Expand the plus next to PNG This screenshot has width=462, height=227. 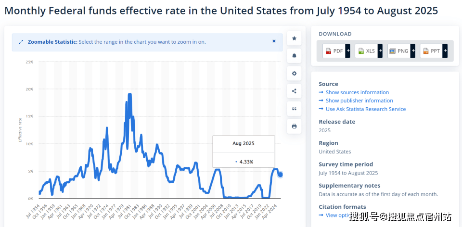pos(412,51)
